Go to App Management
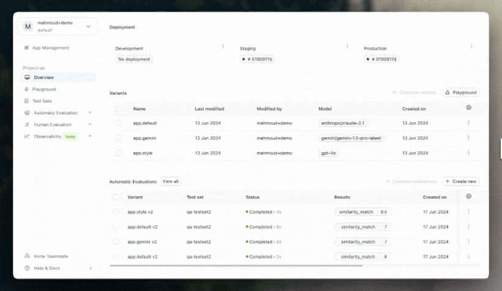Image resolution: width=502 pixels, height=291 pixels. click(x=51, y=48)
